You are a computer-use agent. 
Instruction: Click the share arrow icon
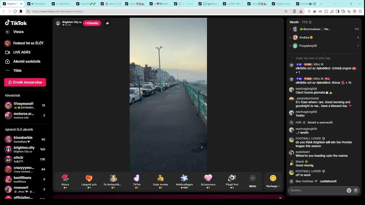click(x=107, y=23)
